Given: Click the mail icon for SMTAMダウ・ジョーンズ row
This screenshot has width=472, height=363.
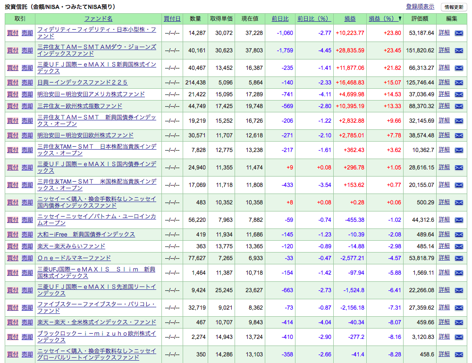Looking at the screenshot, I should (459, 51).
